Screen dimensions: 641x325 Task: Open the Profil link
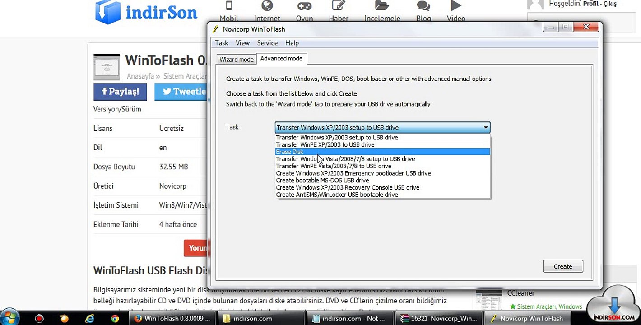tap(590, 4)
